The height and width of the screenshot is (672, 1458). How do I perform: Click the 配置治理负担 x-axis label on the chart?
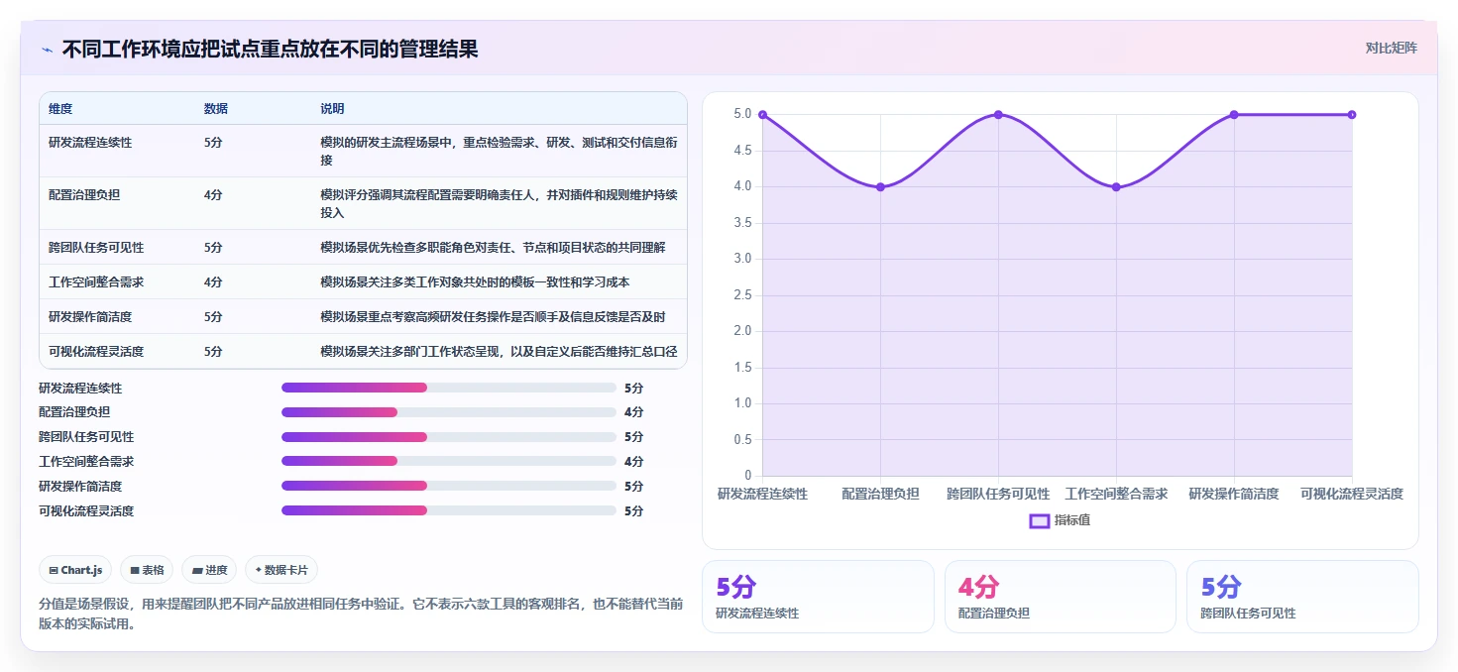pos(880,494)
